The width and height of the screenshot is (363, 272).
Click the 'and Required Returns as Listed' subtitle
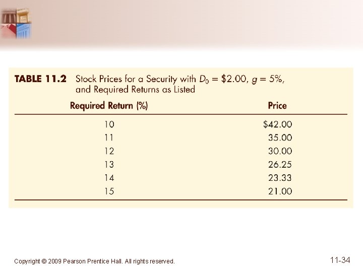(x=135, y=90)
